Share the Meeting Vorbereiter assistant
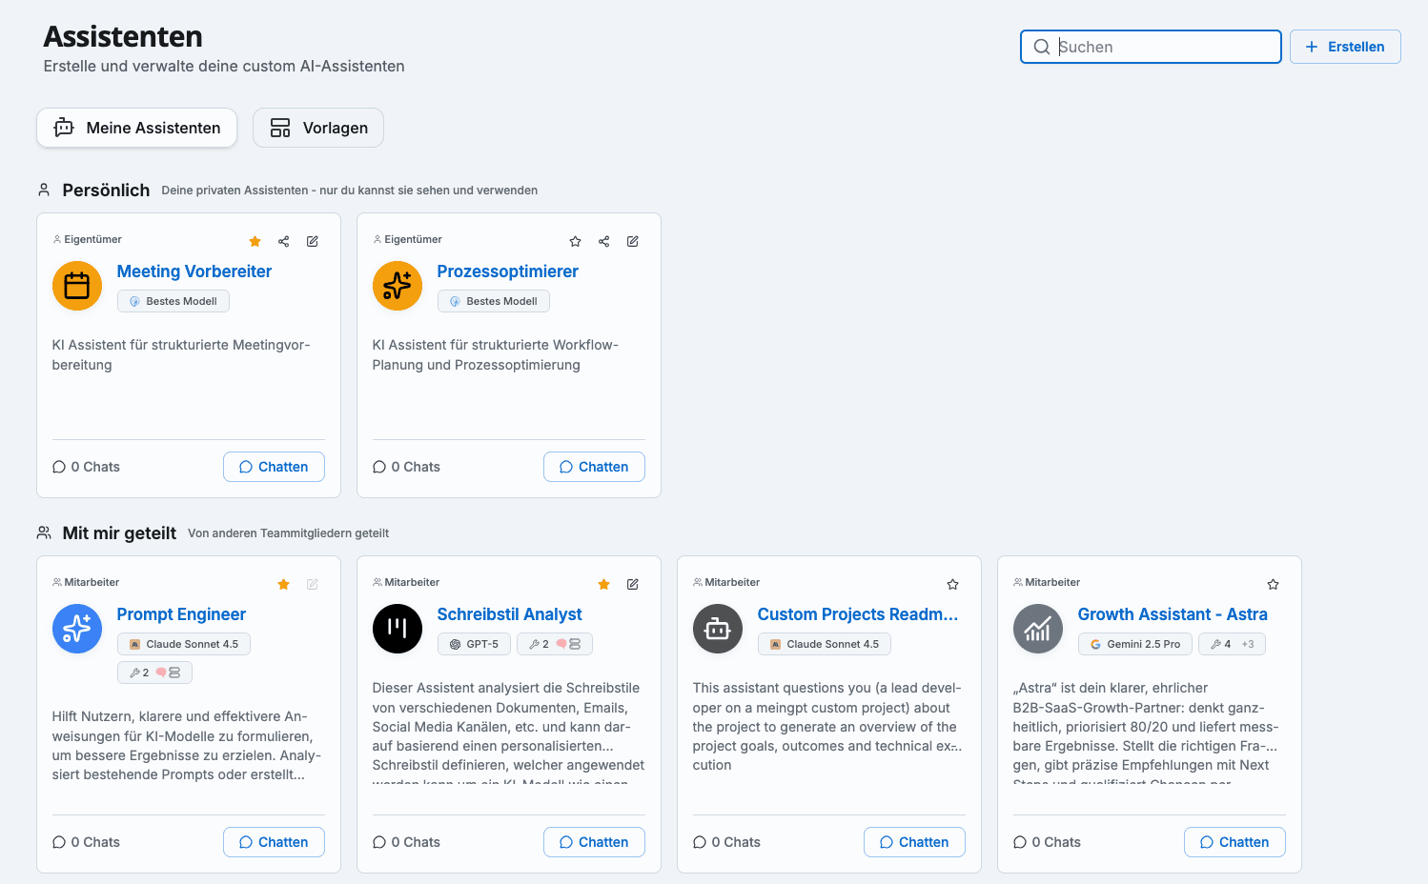Image resolution: width=1428 pixels, height=884 pixels. point(283,242)
